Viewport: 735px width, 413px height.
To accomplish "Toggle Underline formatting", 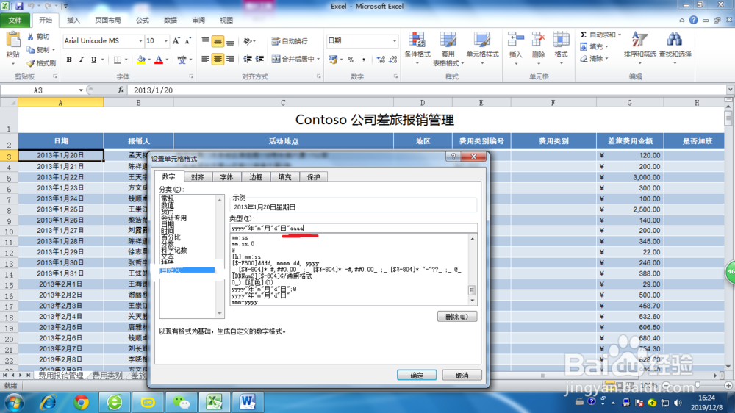I will point(94,60).
